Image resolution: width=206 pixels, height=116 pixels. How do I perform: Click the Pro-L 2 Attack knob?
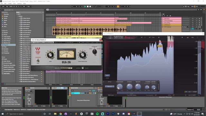(129, 87)
